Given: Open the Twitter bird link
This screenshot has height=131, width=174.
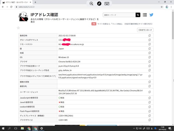Looking at the screenshot, I should 151,15.
